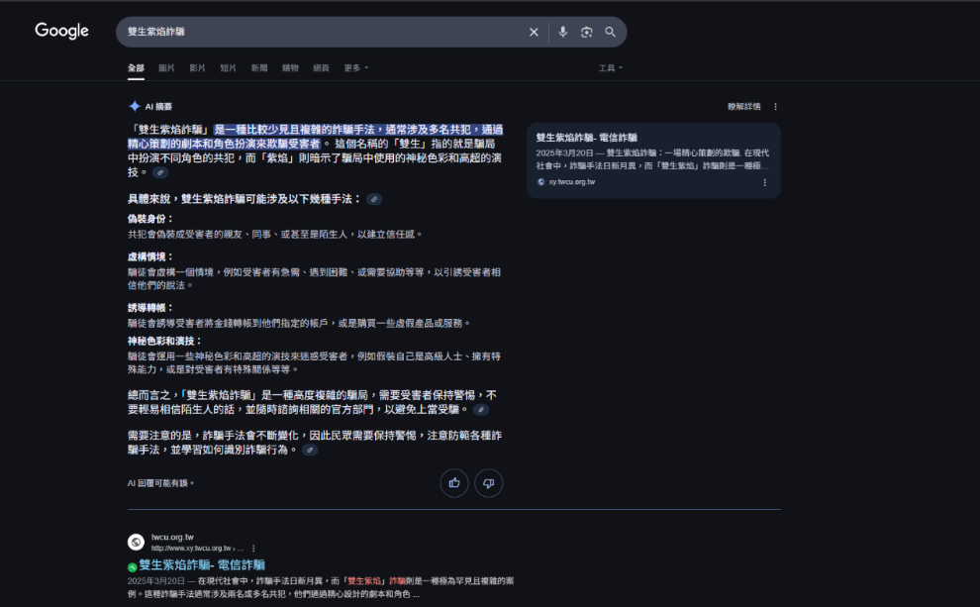Switch to the 新聞 tab

pyautogui.click(x=258, y=67)
